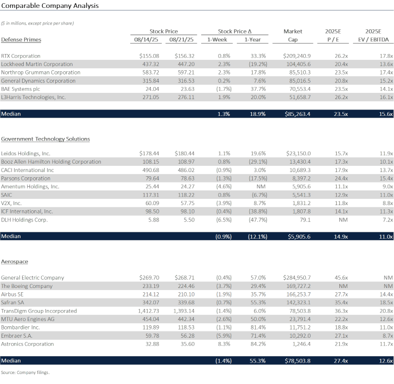Select the Lockheed Martin Corporation row label
Screen dimensions: 394x384
37,64
